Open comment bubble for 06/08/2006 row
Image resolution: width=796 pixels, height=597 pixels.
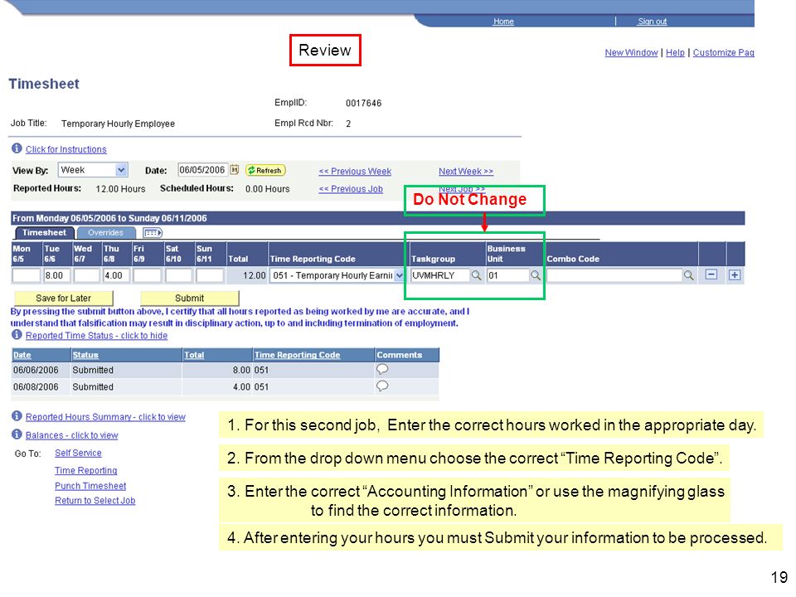click(382, 386)
